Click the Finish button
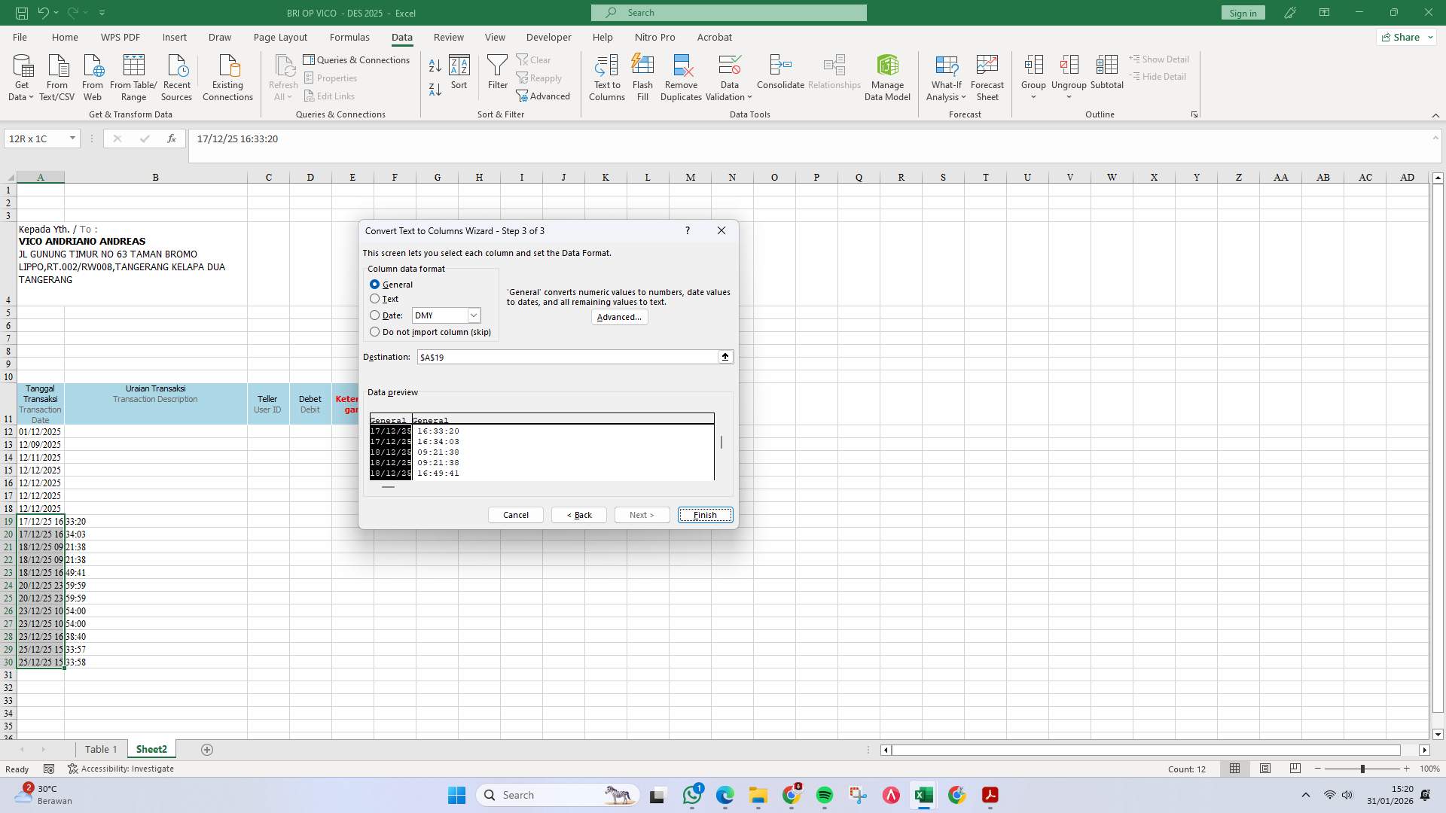1446x813 pixels. (704, 515)
